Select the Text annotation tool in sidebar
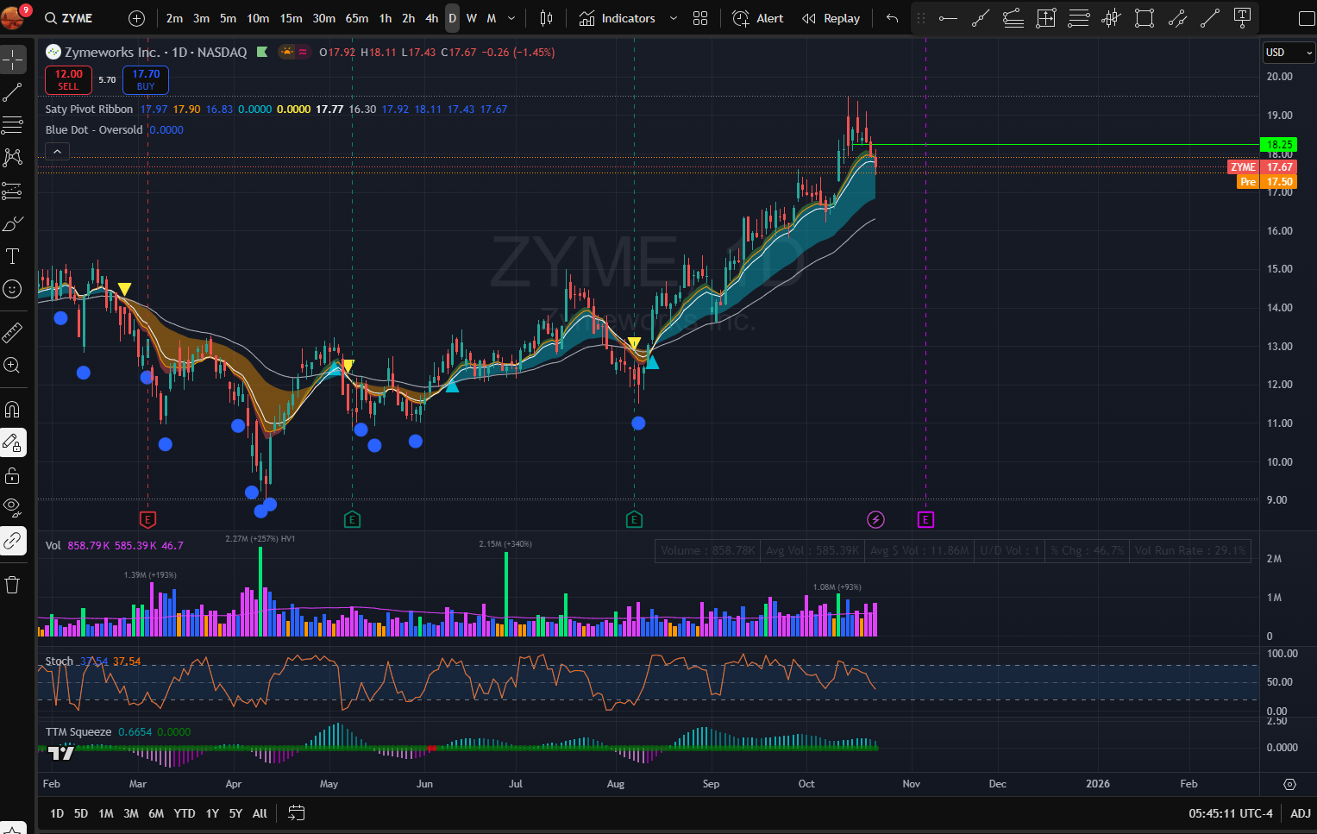 (x=13, y=256)
